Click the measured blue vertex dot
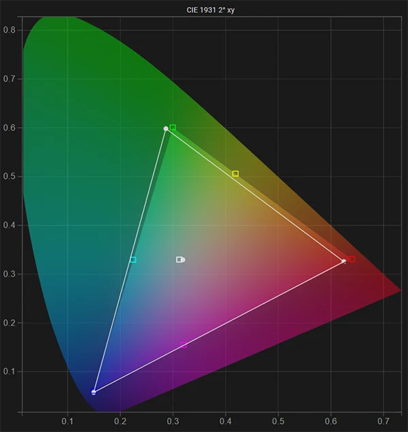 [x=94, y=392]
